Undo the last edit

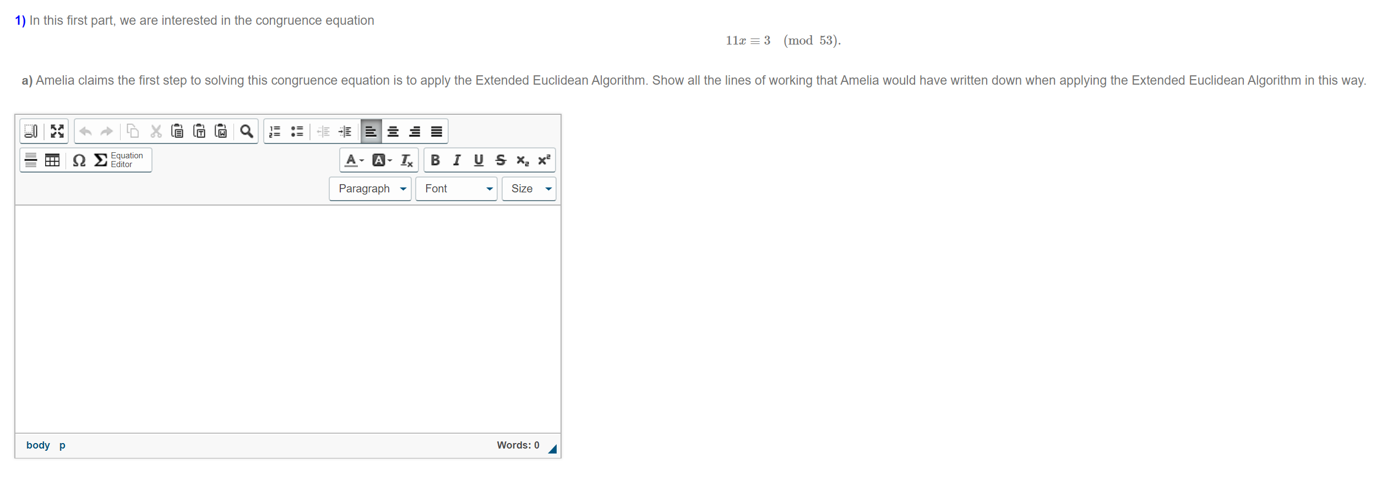(85, 131)
